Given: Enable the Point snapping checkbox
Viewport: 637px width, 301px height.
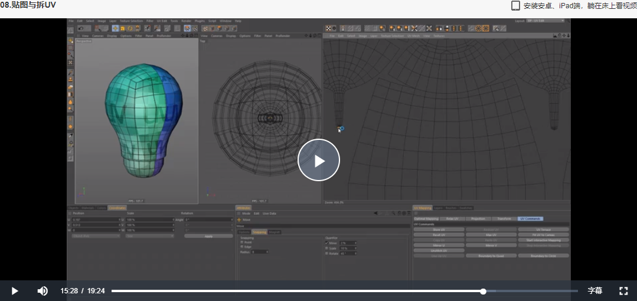Looking at the screenshot, I should tap(241, 242).
